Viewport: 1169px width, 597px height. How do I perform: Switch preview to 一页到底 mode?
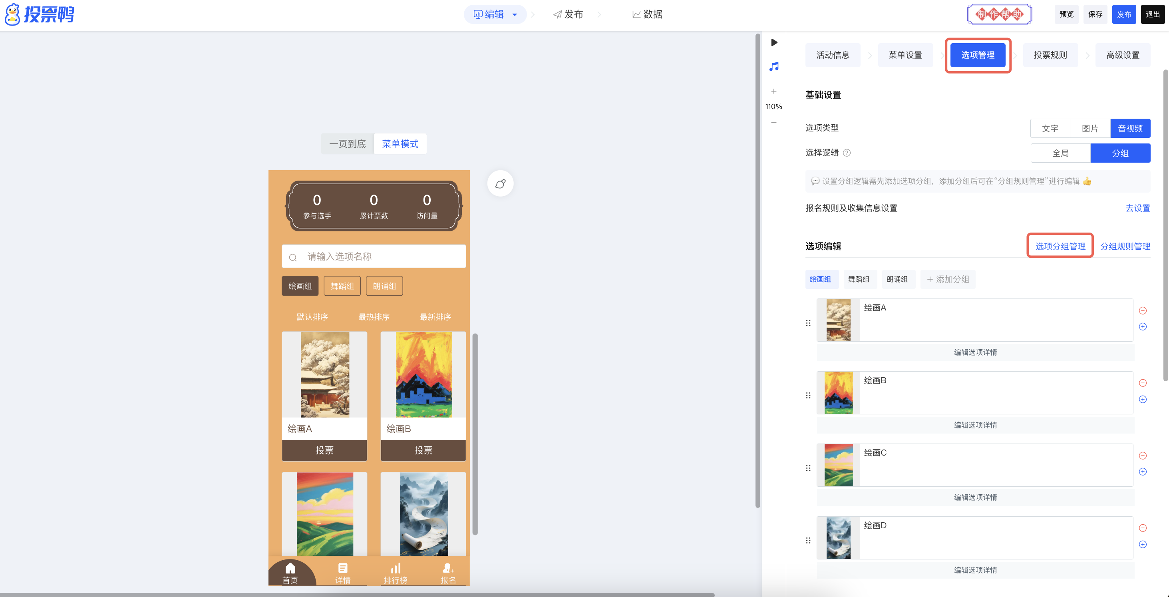348,144
